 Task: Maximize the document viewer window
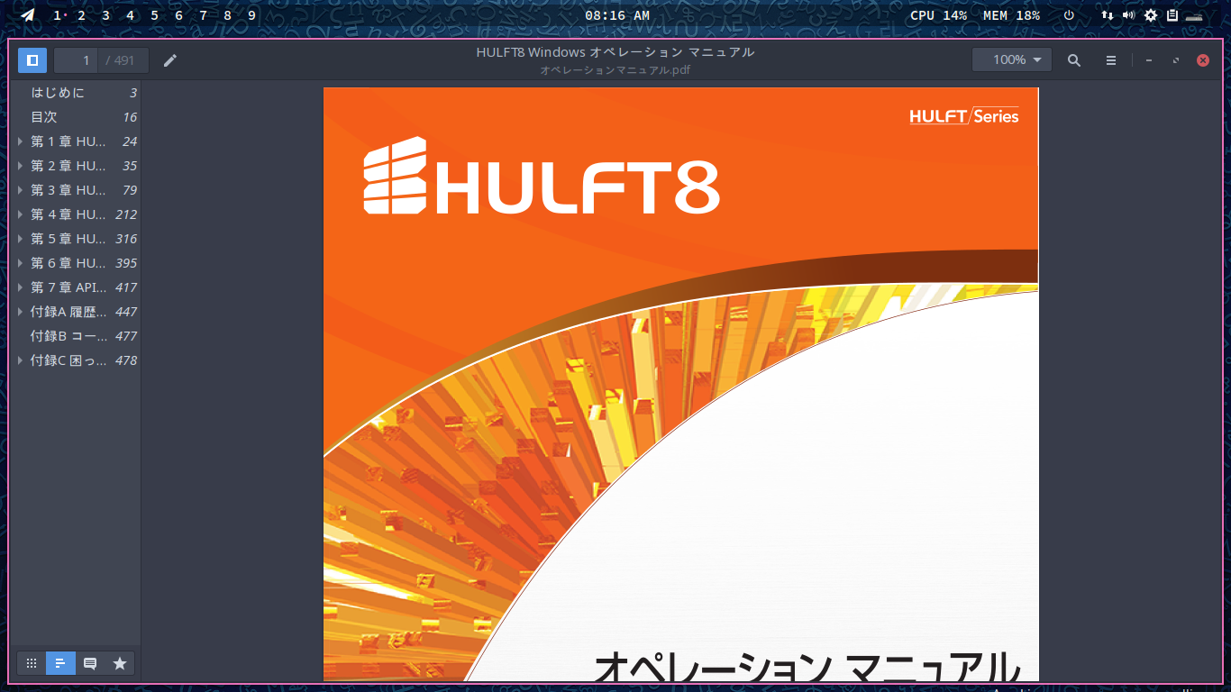click(x=1175, y=60)
